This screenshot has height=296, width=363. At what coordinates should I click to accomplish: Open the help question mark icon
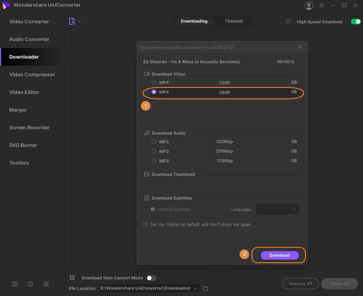point(30,284)
